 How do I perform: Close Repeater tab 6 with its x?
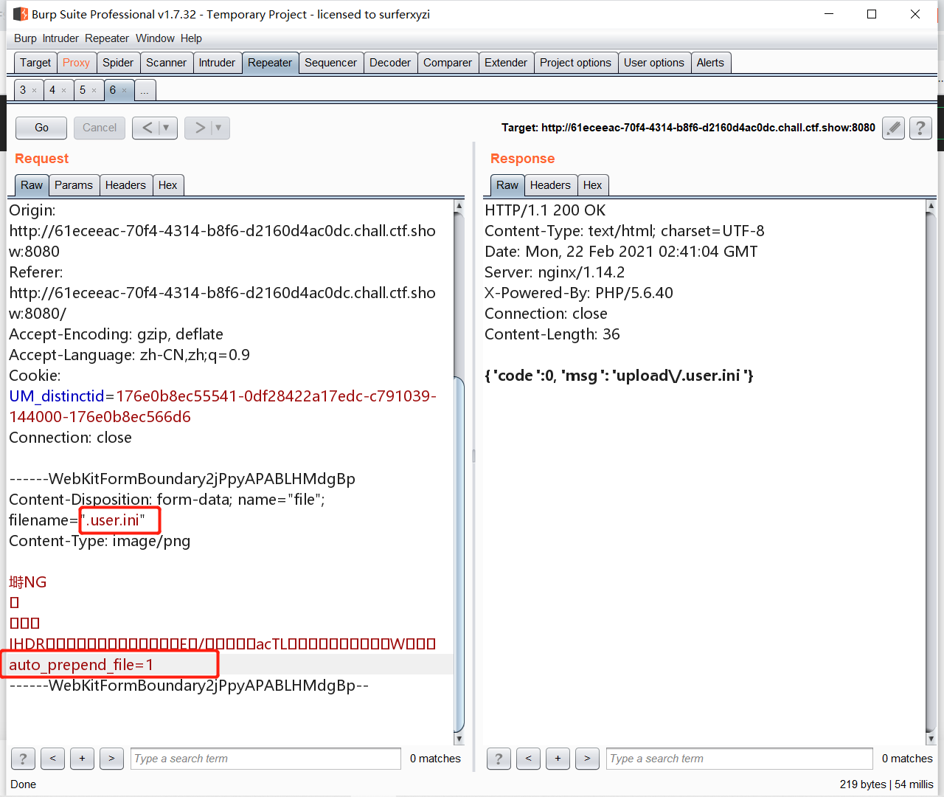tap(125, 91)
